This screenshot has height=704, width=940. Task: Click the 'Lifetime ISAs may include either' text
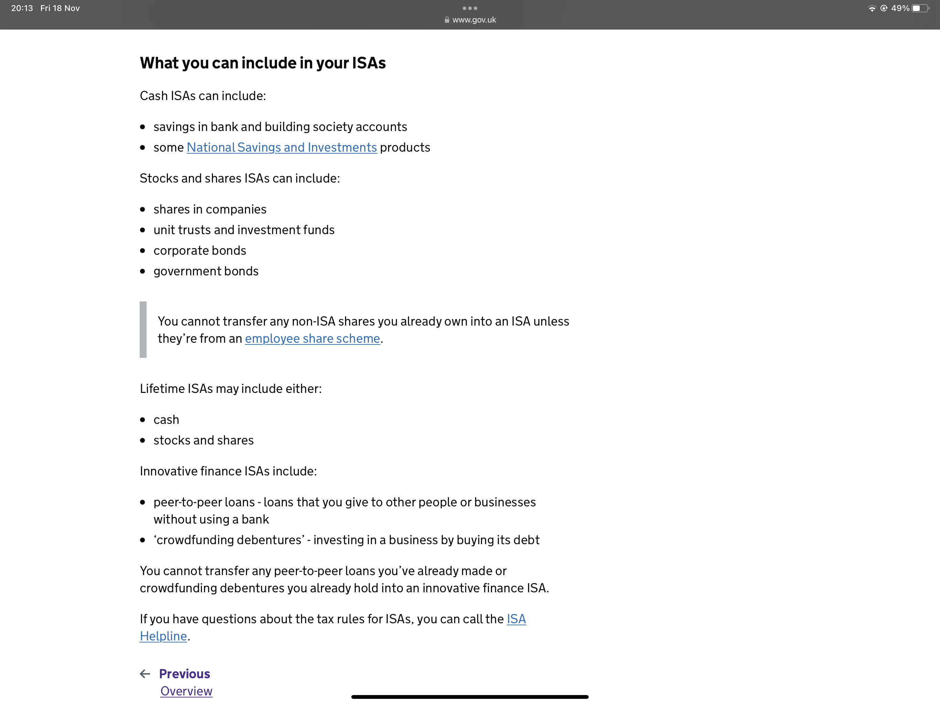(231, 388)
